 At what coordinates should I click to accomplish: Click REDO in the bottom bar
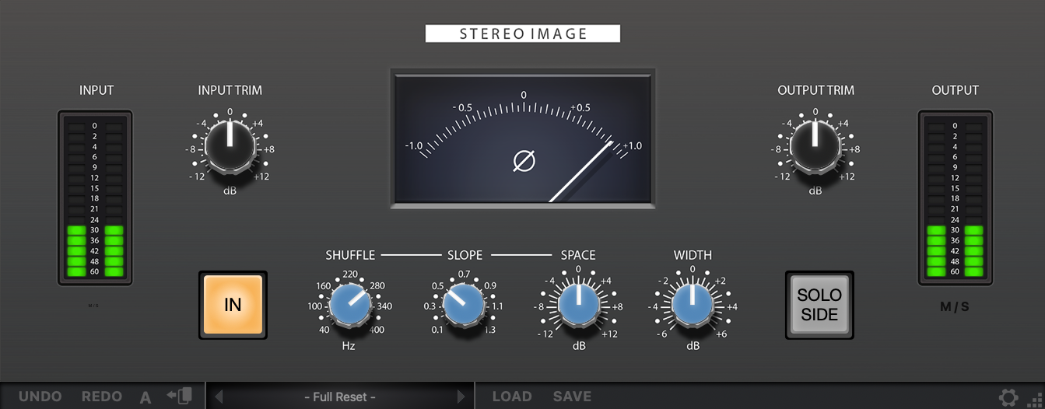[x=102, y=397]
